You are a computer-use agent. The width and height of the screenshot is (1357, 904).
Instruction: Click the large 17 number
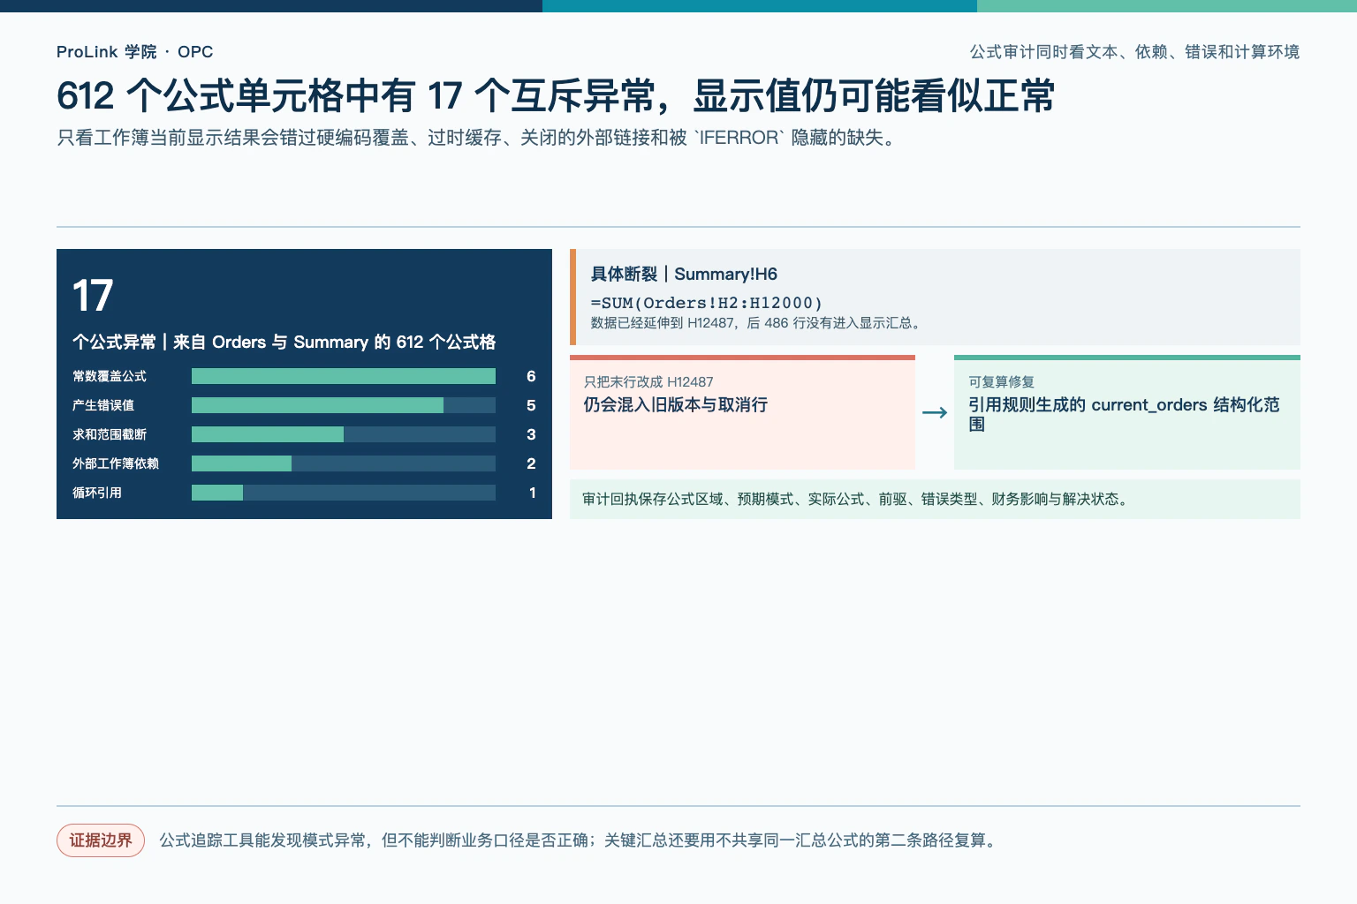click(x=93, y=296)
